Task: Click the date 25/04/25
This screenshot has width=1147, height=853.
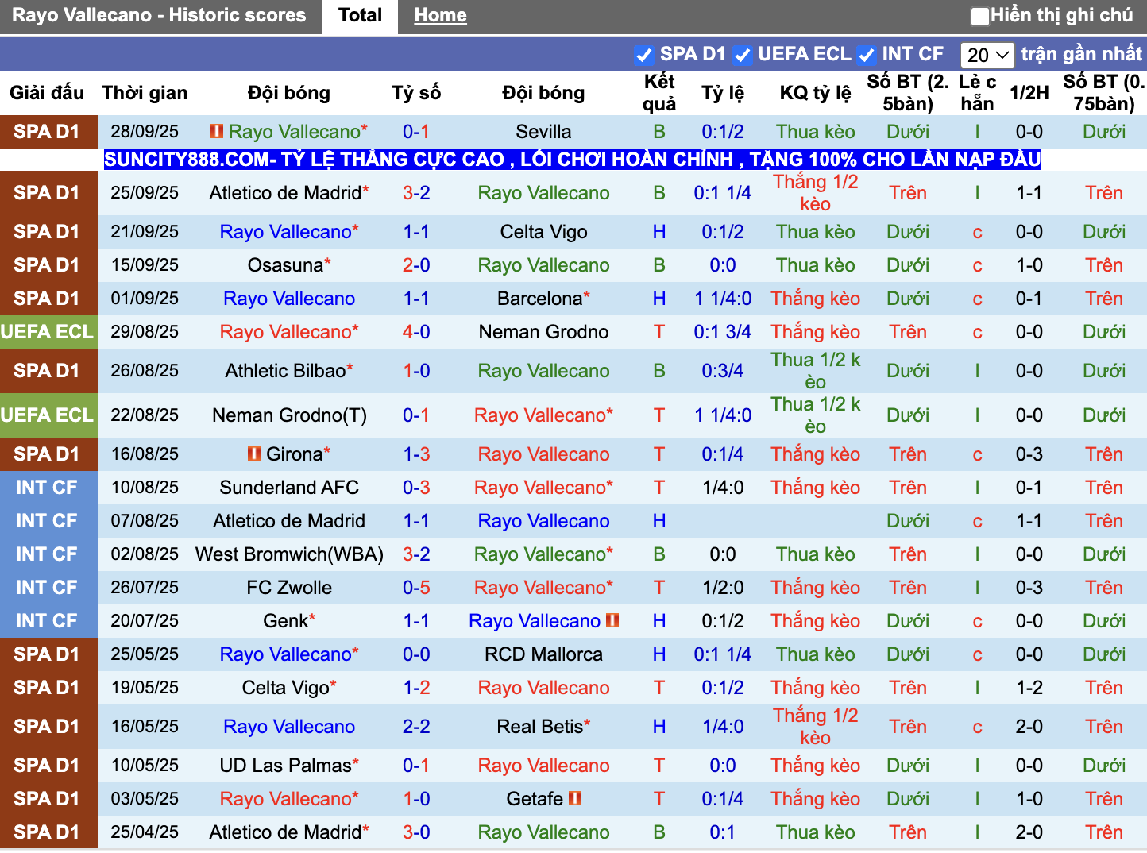Action: click(x=145, y=832)
